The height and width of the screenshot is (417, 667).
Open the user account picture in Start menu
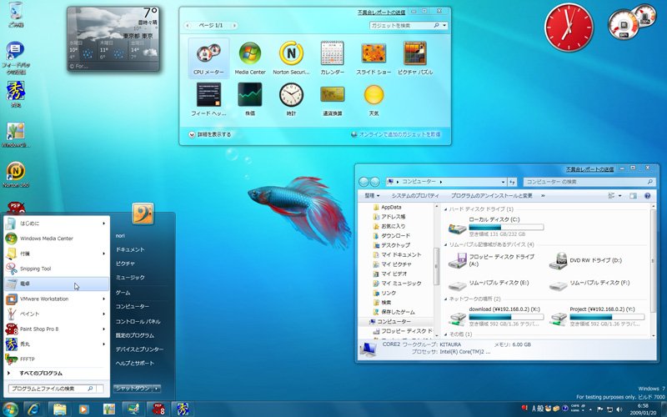[143, 214]
